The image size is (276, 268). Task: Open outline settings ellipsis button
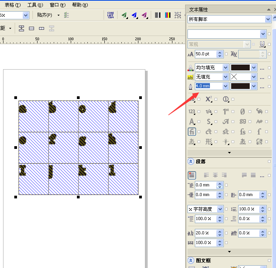262,87
